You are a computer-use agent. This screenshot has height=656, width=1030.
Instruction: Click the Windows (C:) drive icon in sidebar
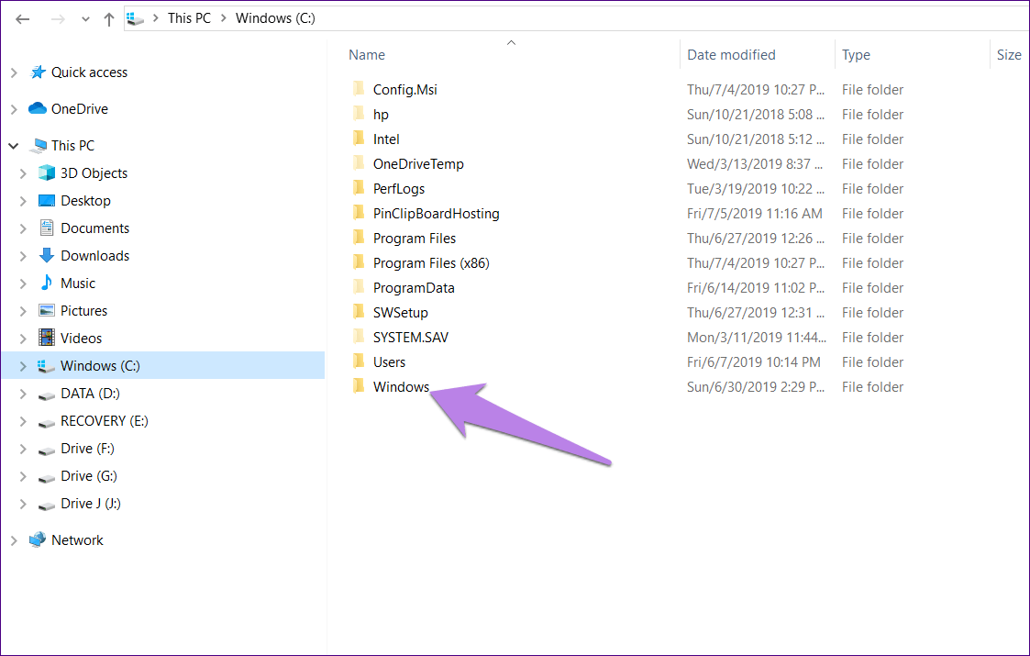[46, 365]
